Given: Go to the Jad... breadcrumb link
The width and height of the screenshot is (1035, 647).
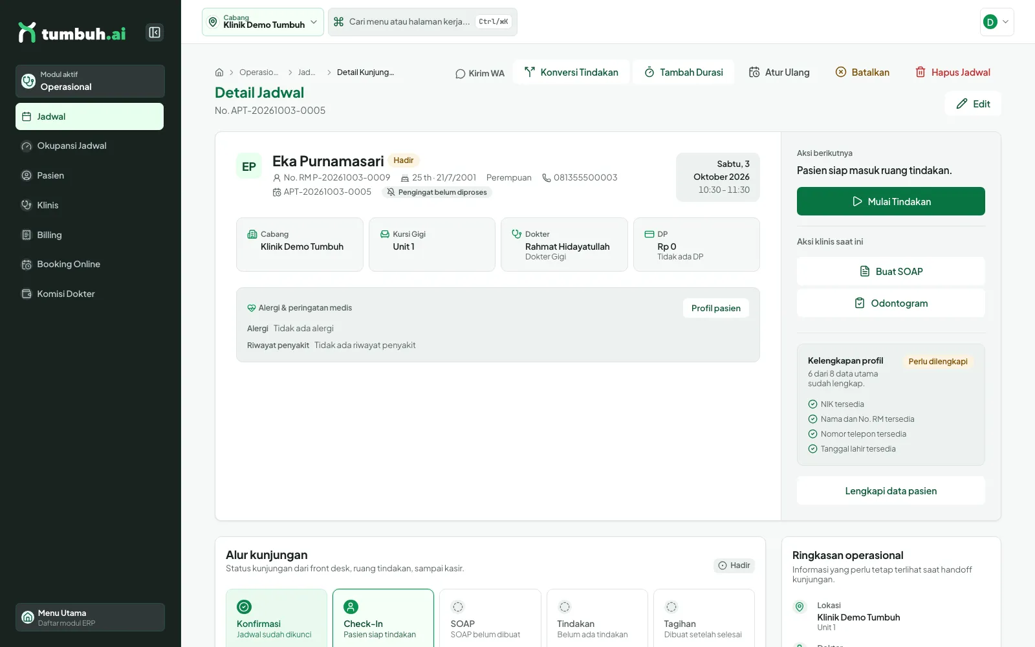Looking at the screenshot, I should 307,72.
